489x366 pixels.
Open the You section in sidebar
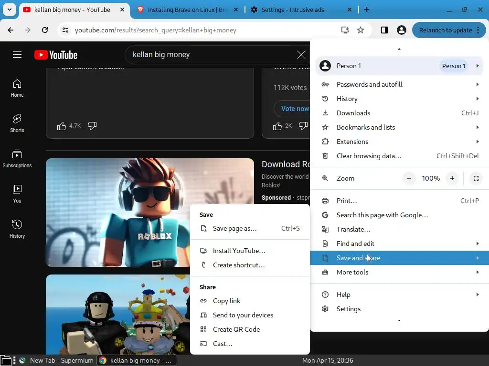click(x=17, y=194)
